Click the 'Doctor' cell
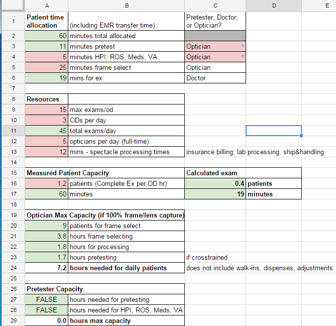This screenshot has height=326, width=336. click(x=215, y=78)
